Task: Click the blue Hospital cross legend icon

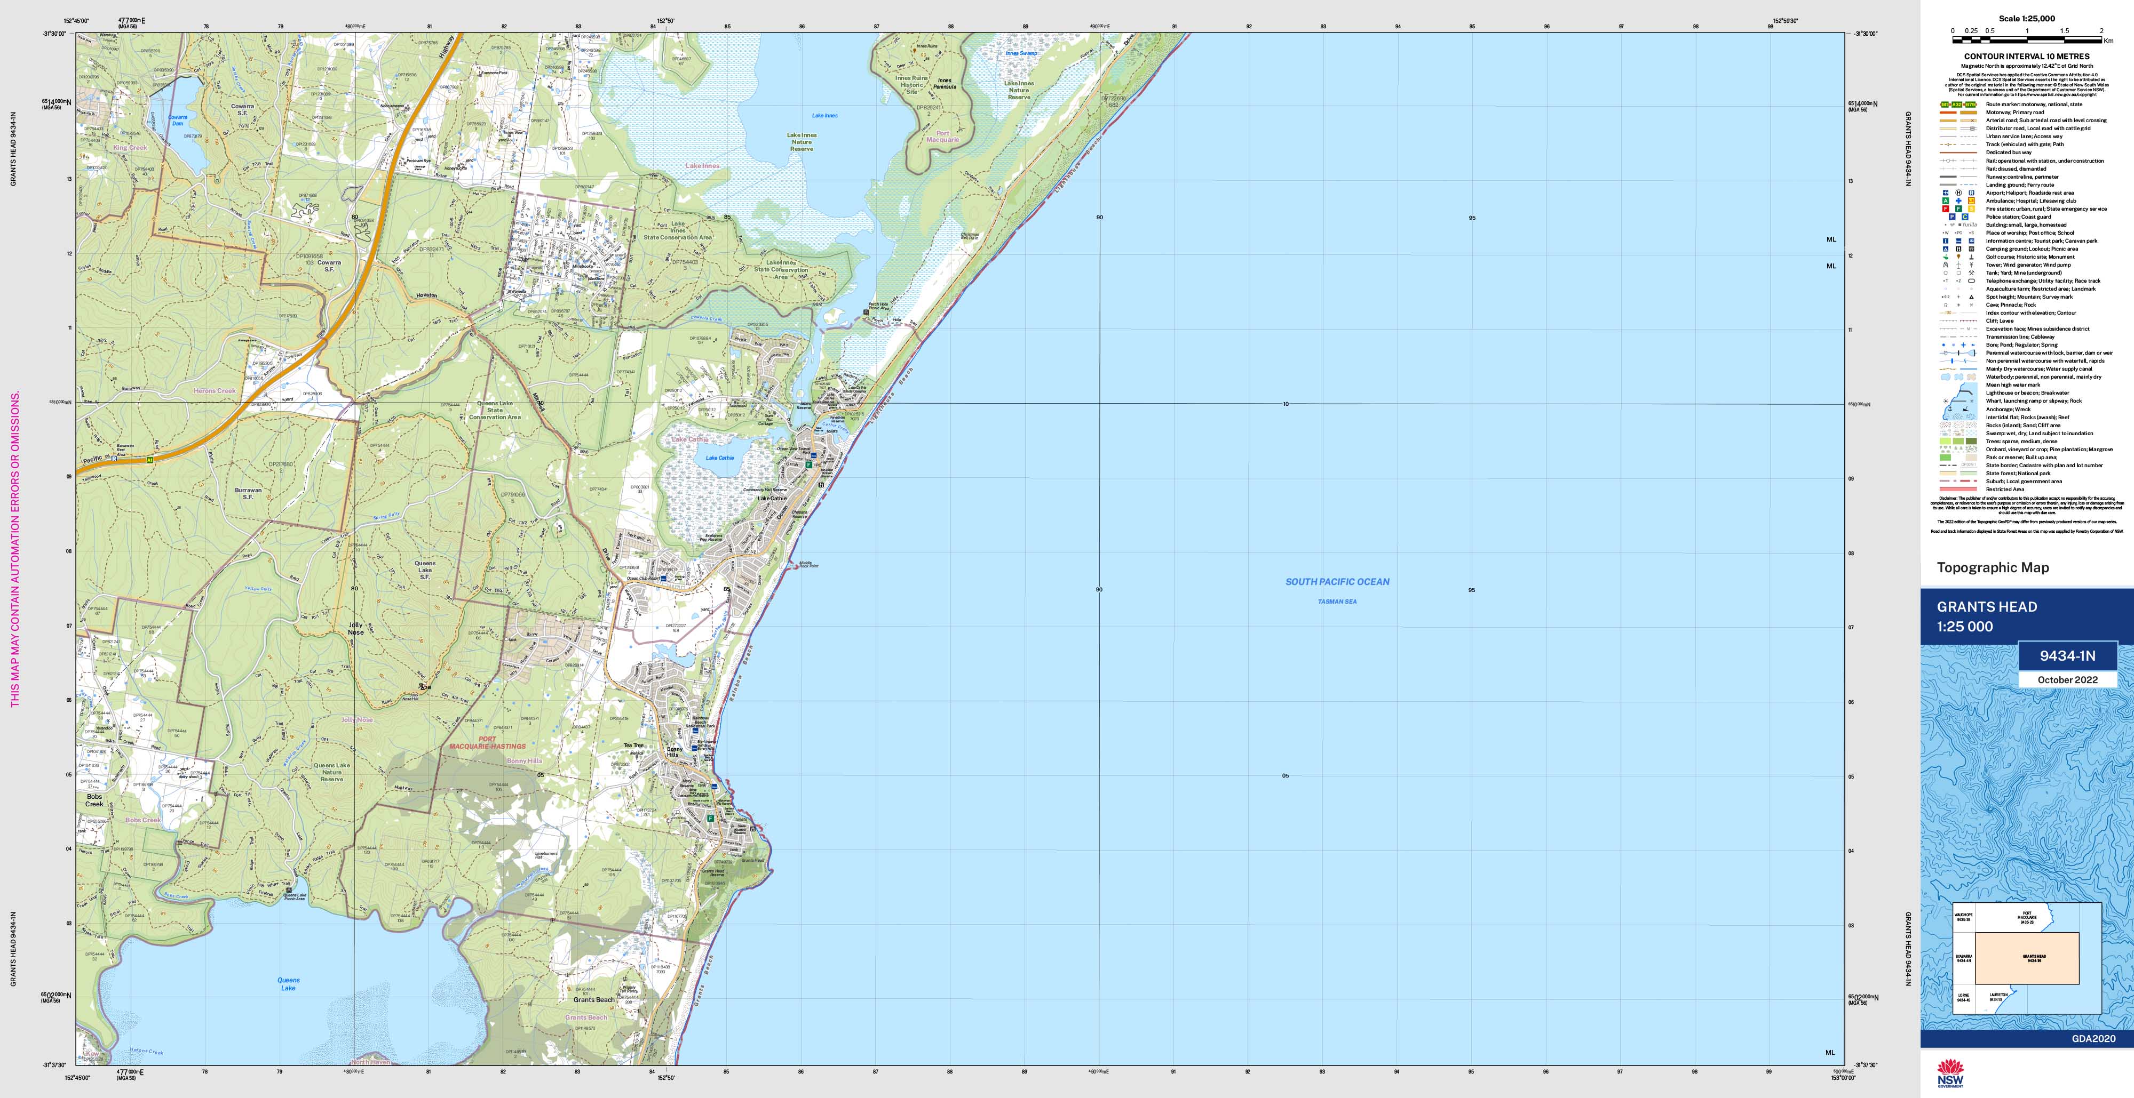Action: click(x=1959, y=201)
